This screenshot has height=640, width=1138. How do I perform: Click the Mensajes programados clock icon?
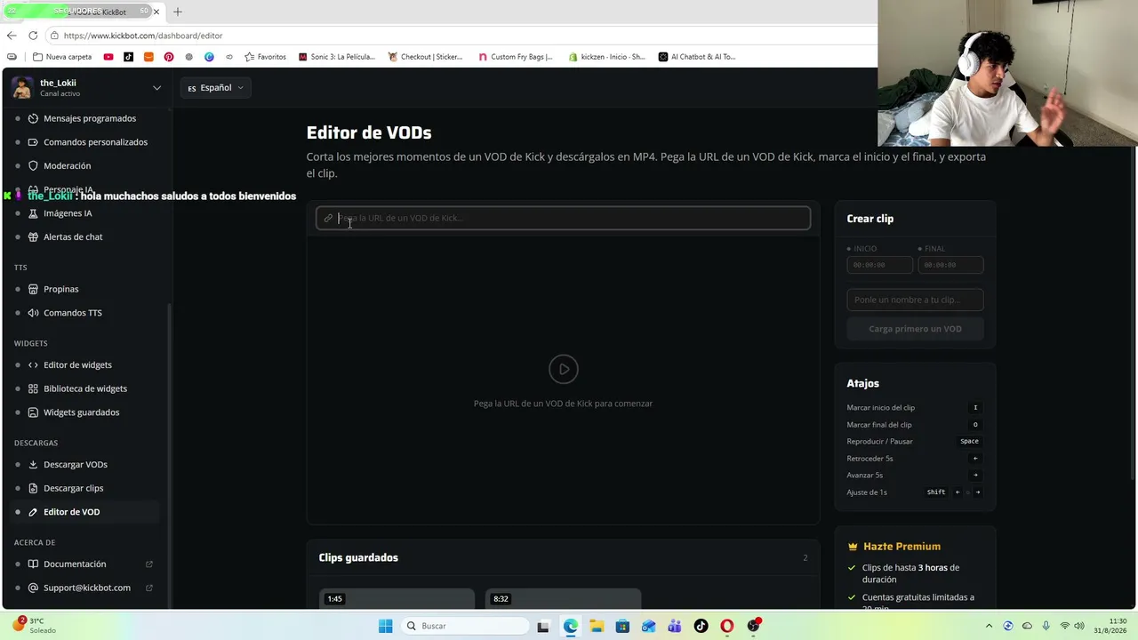pos(33,118)
